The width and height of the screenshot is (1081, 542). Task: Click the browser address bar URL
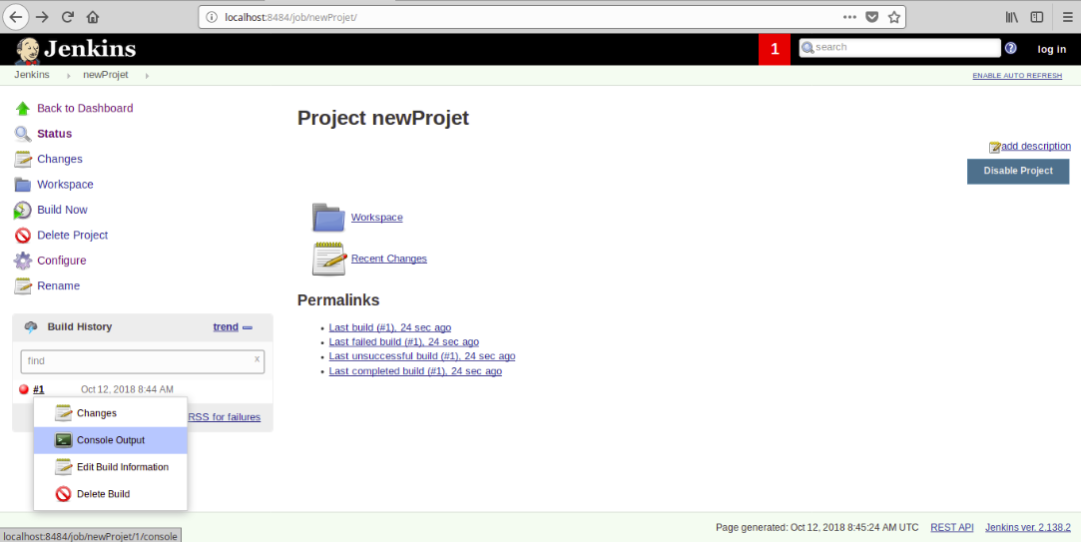tap(290, 17)
